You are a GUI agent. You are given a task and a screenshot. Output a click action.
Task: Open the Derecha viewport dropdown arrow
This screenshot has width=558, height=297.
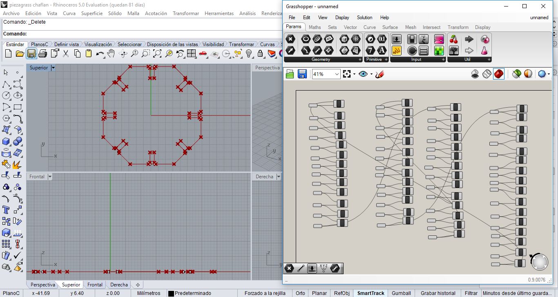(x=279, y=177)
